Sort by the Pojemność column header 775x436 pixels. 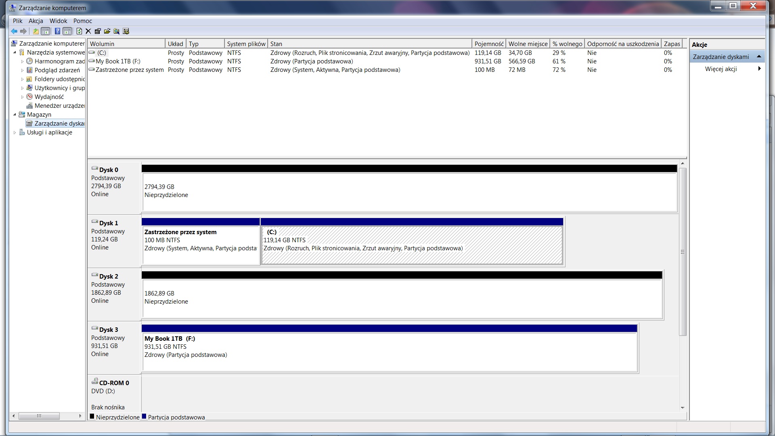489,44
